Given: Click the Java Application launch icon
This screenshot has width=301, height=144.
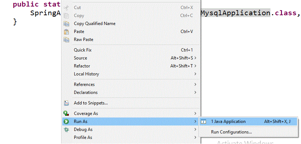Looking at the screenshot, I should click(204, 122).
